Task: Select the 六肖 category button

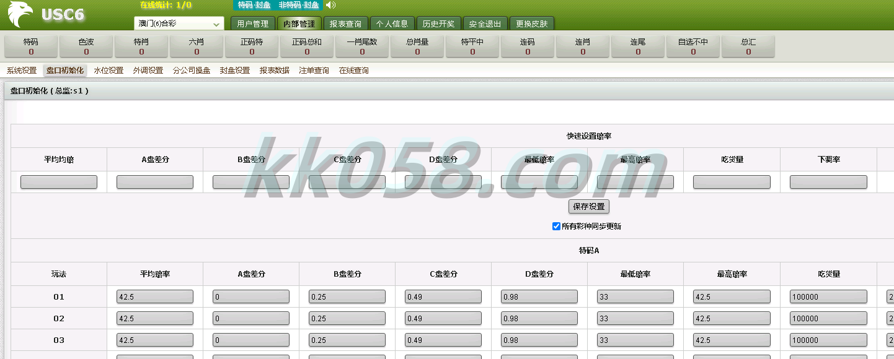Action: point(197,46)
